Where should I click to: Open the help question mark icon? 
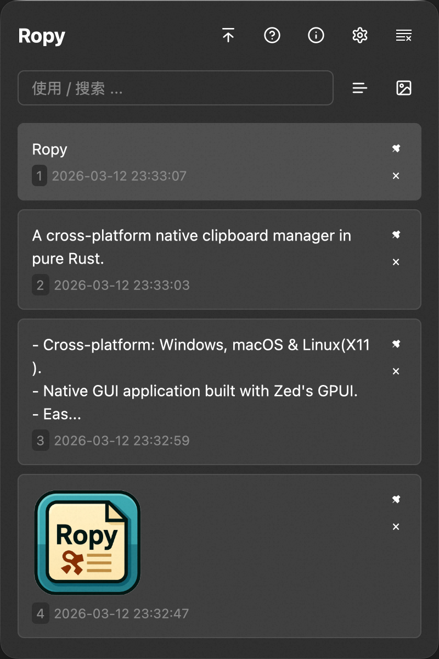[x=272, y=36]
